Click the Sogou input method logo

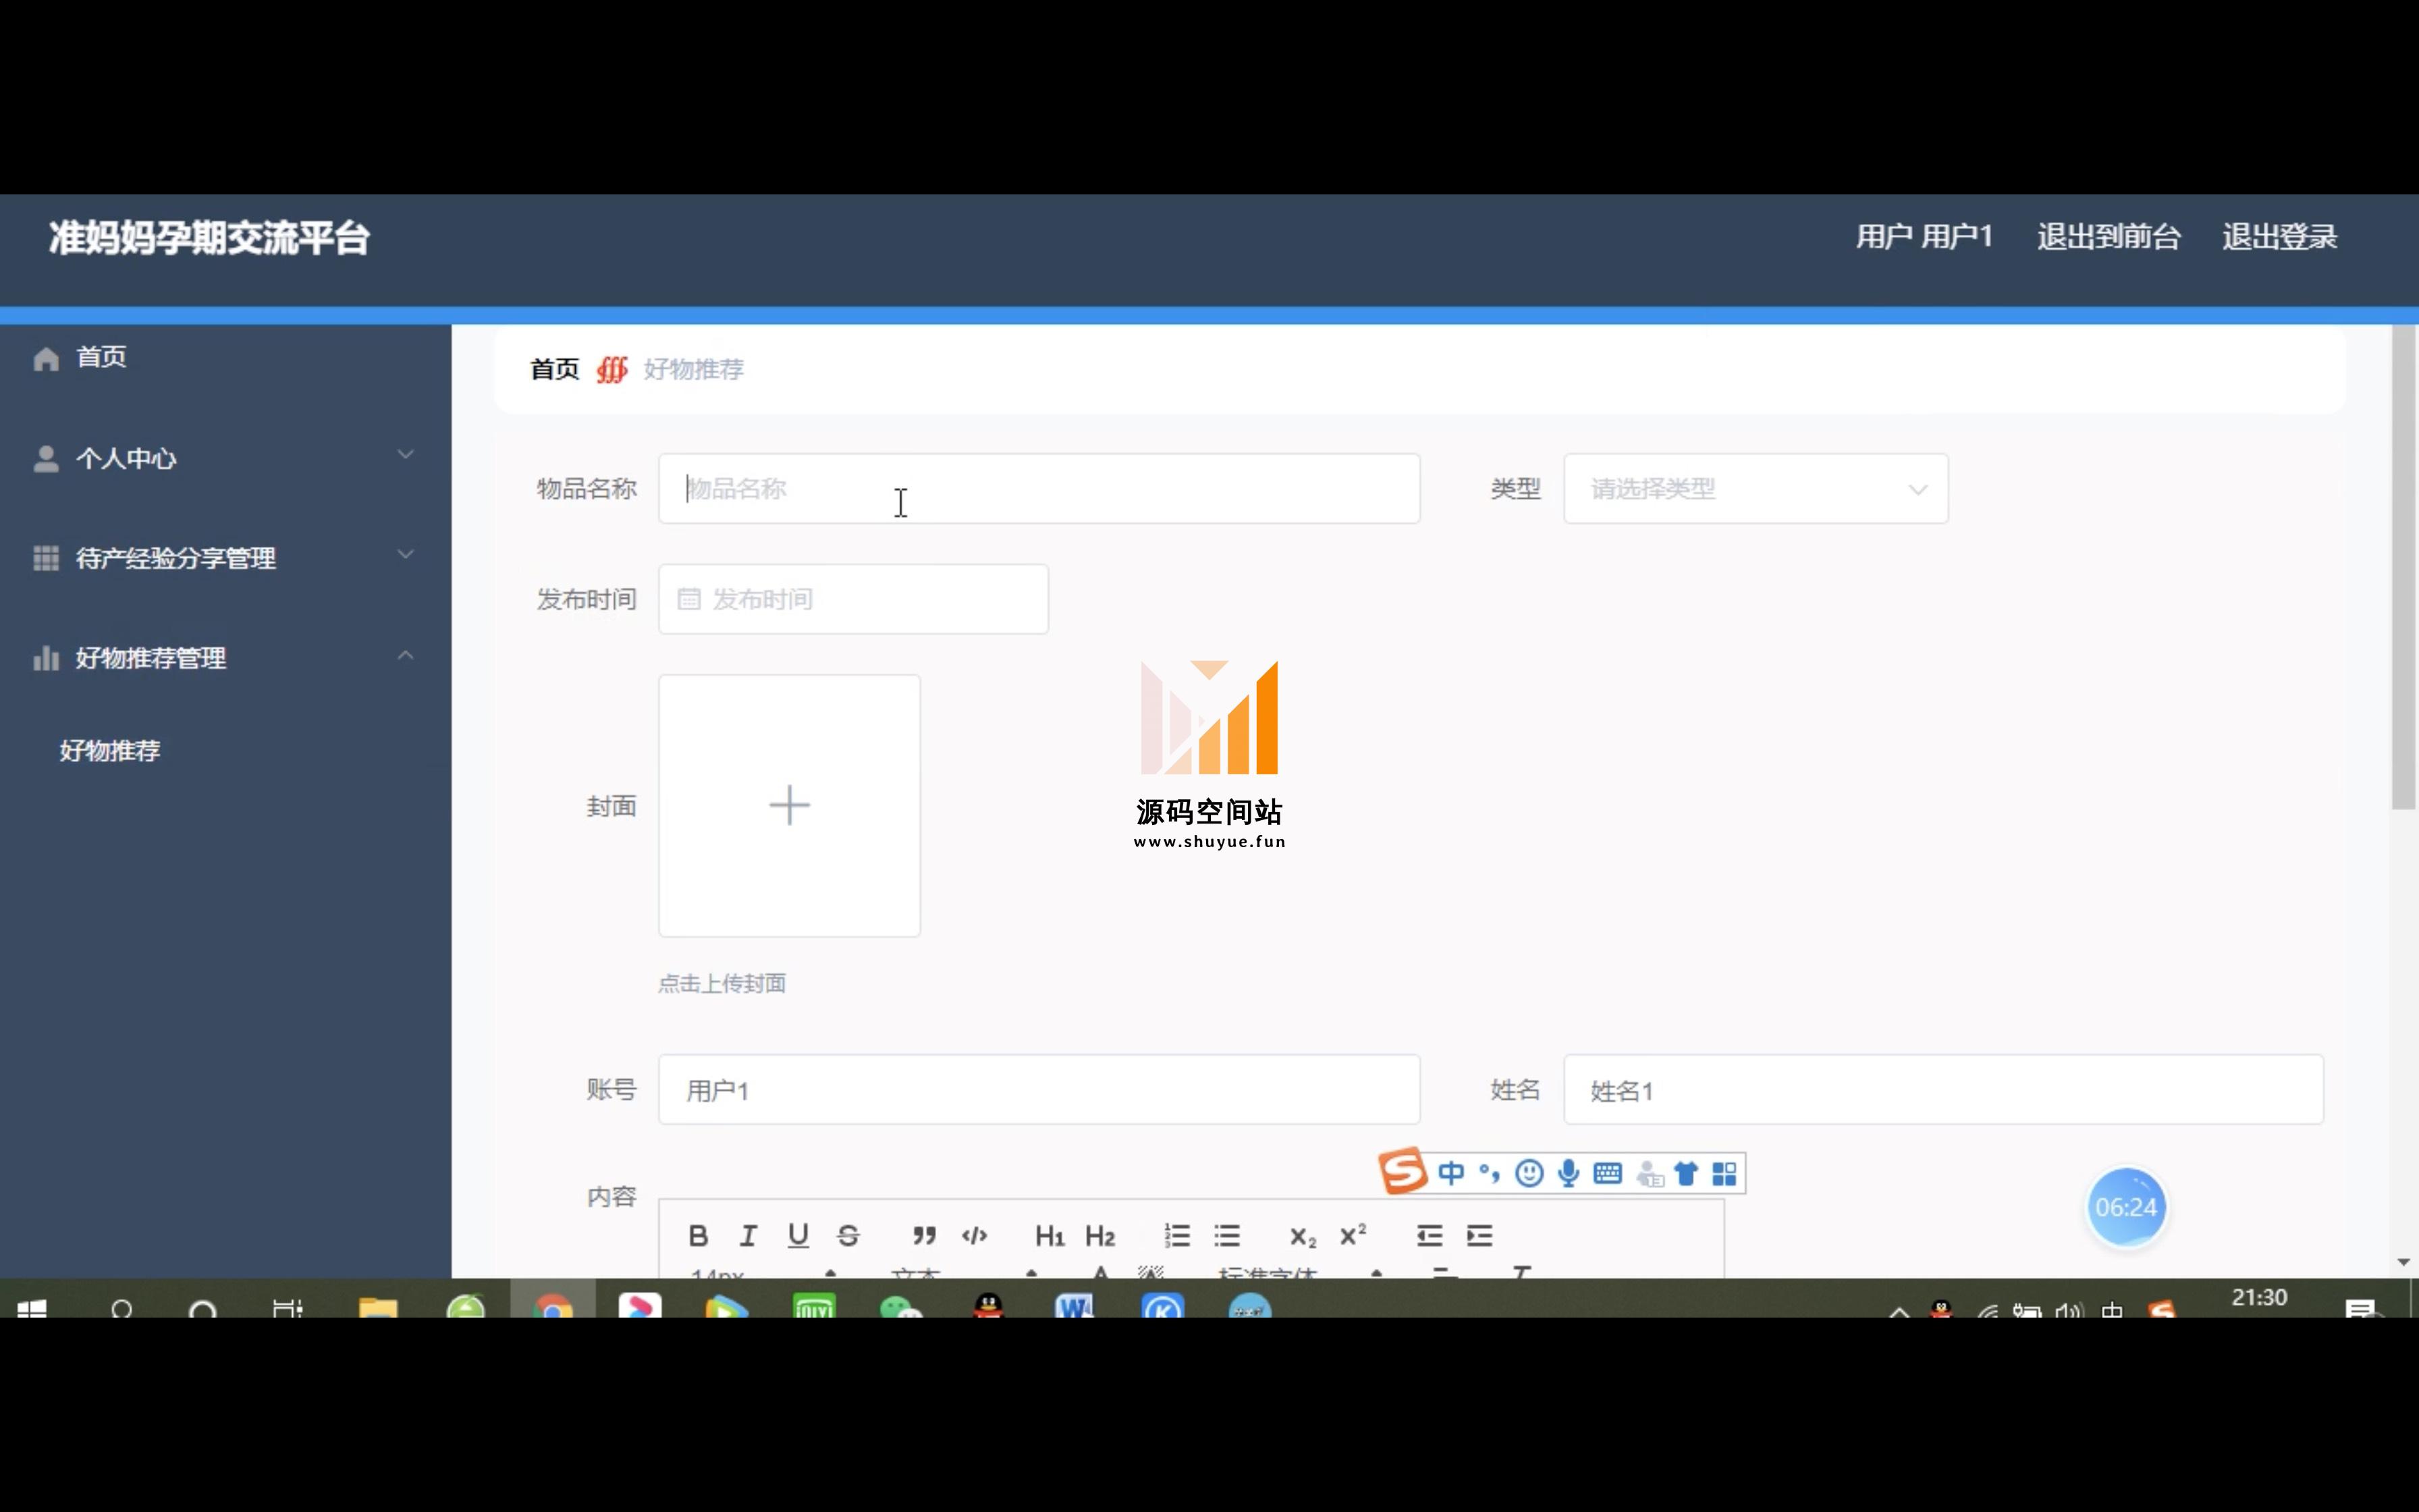tap(1403, 1171)
